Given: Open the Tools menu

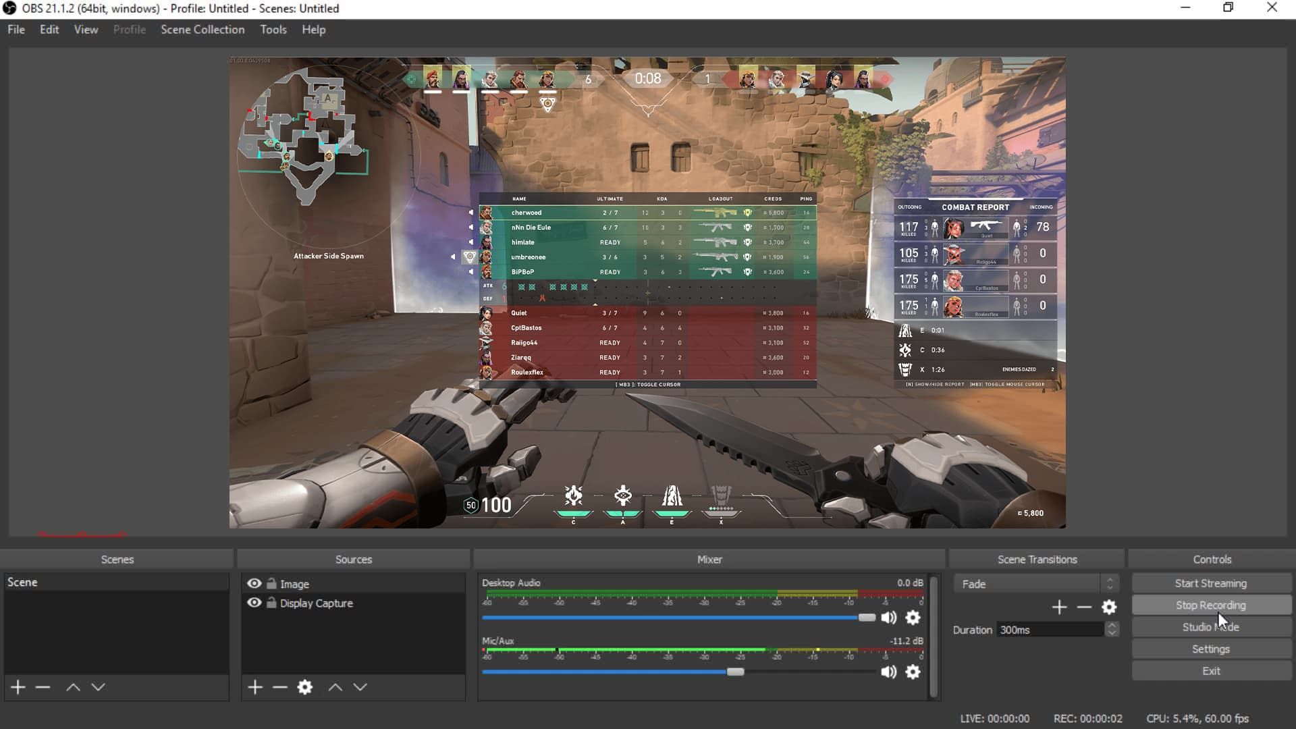Looking at the screenshot, I should click(273, 30).
